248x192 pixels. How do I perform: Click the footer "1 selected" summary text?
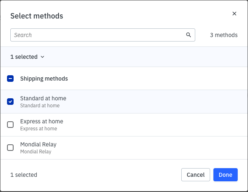coord(24,175)
